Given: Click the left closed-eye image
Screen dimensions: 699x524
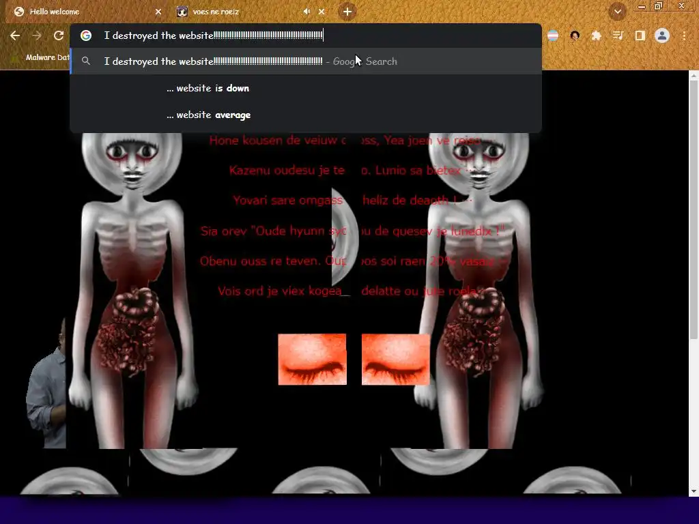Looking at the screenshot, I should (312, 359).
